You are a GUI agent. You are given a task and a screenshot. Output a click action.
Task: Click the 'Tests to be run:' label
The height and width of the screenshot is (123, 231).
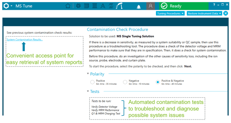tap(101, 101)
